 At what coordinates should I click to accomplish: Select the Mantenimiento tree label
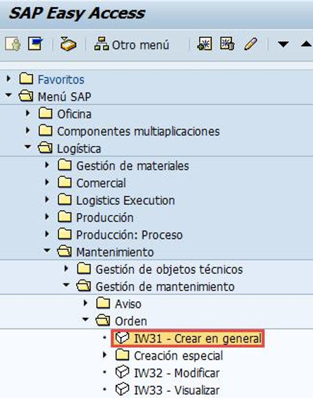pos(115,252)
